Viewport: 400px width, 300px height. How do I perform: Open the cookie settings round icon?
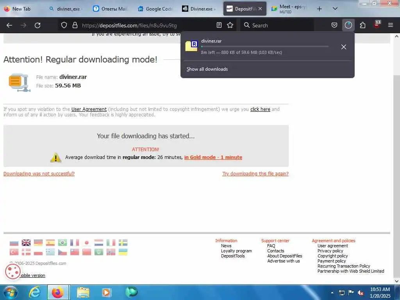(12, 271)
